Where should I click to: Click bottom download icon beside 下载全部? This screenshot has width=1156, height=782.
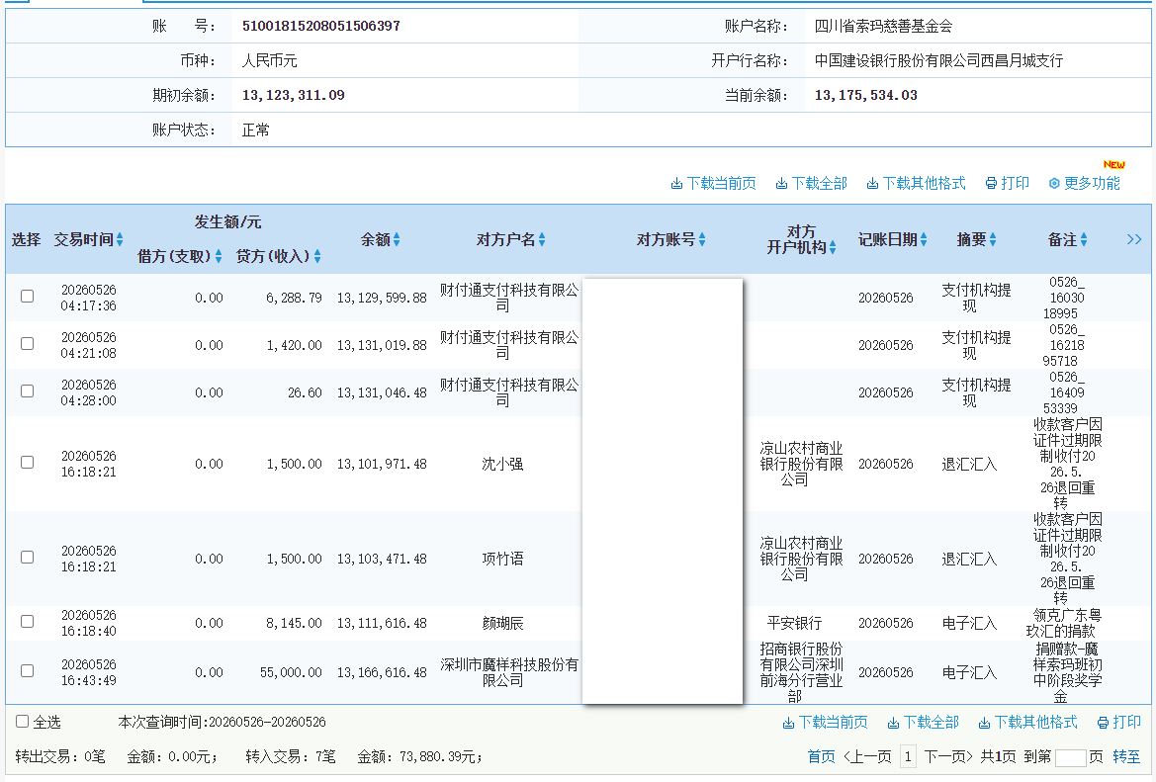tap(893, 723)
